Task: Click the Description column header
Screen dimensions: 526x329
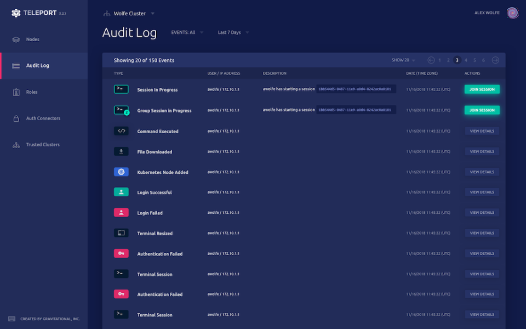Action: click(x=275, y=73)
